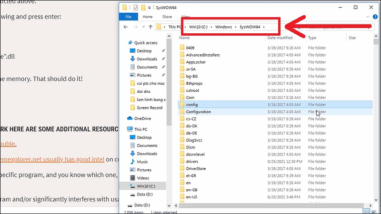Click the 0409 folder icon

coord(182,48)
